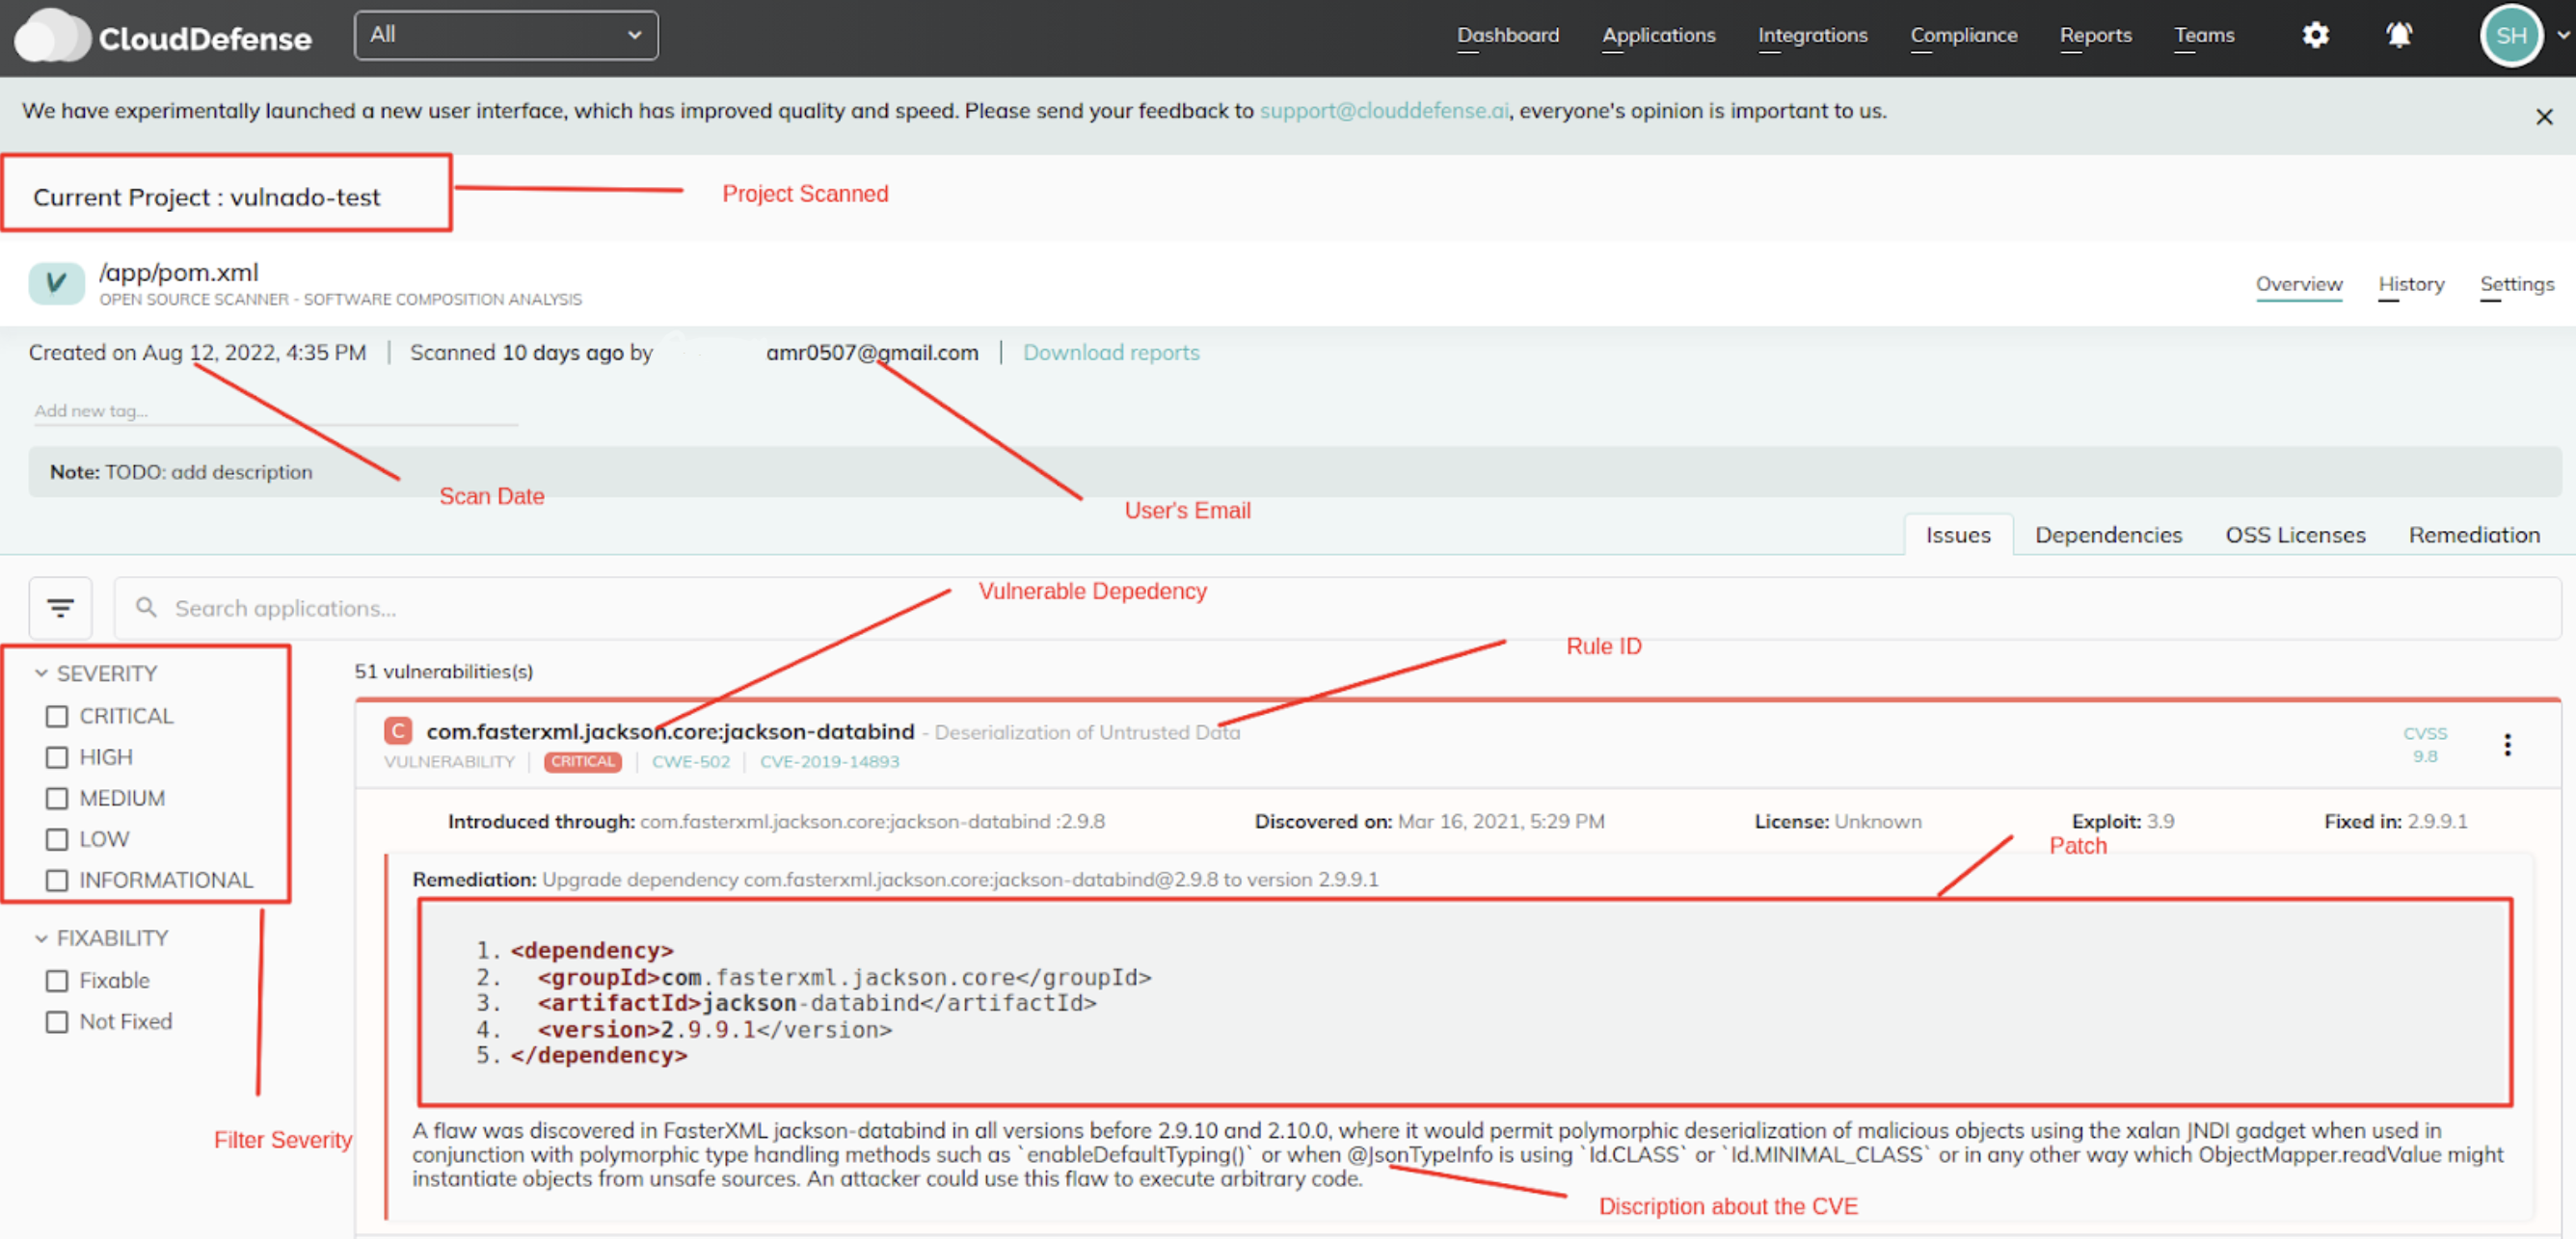This screenshot has height=1239, width=2576.
Task: Click the Search applications input field
Action: (x=1300, y=609)
